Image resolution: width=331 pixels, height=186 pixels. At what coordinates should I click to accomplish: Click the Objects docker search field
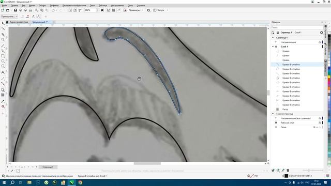pos(297,27)
